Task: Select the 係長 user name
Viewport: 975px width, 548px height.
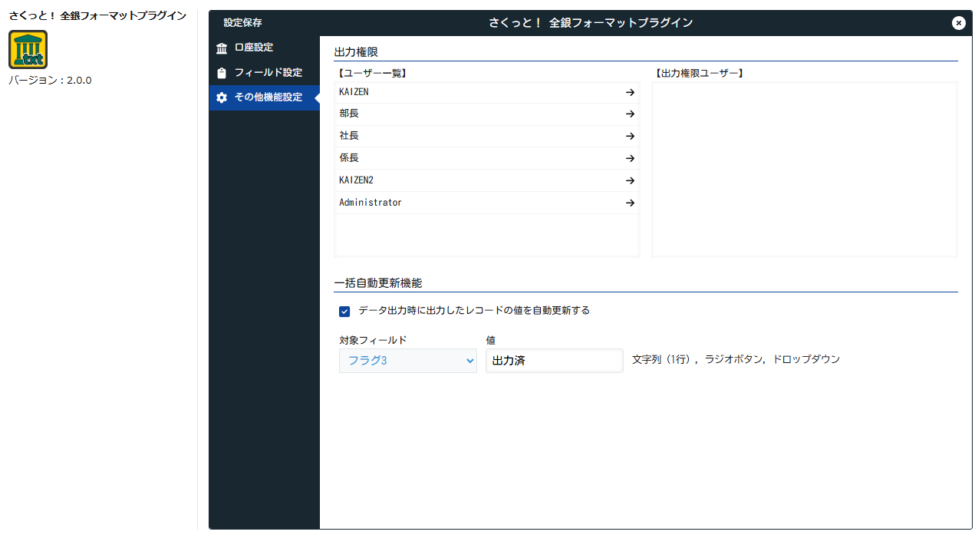Action: (349, 158)
